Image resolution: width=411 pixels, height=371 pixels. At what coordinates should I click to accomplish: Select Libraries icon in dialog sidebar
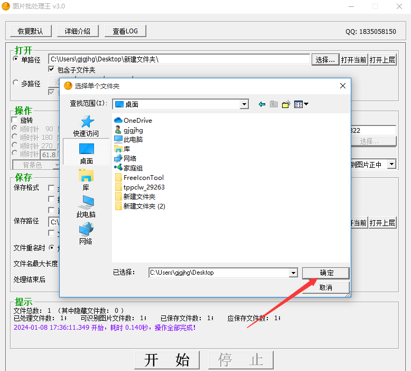click(x=86, y=176)
